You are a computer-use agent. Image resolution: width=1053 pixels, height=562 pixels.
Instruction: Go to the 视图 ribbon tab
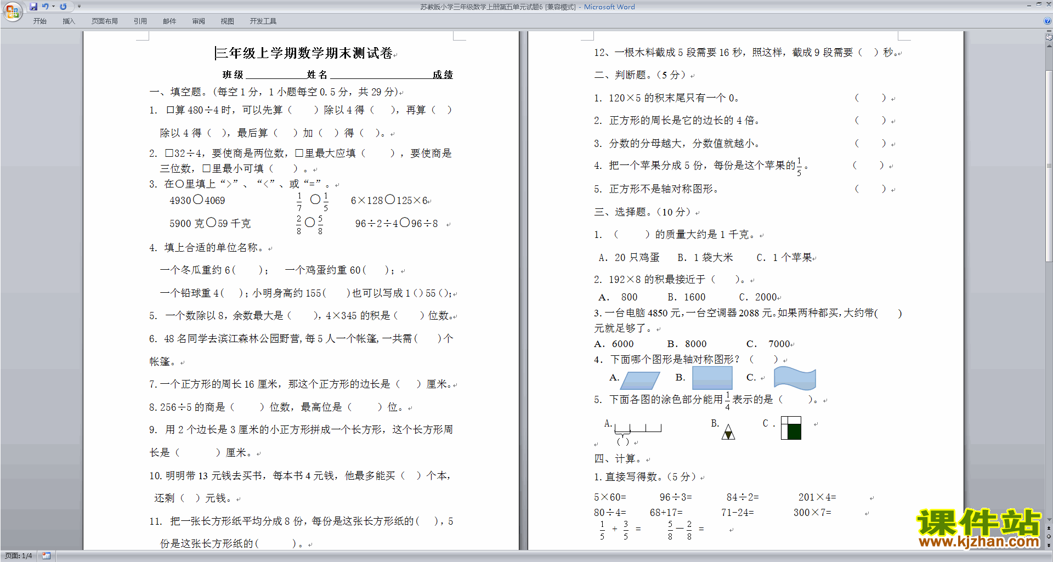pyautogui.click(x=228, y=21)
